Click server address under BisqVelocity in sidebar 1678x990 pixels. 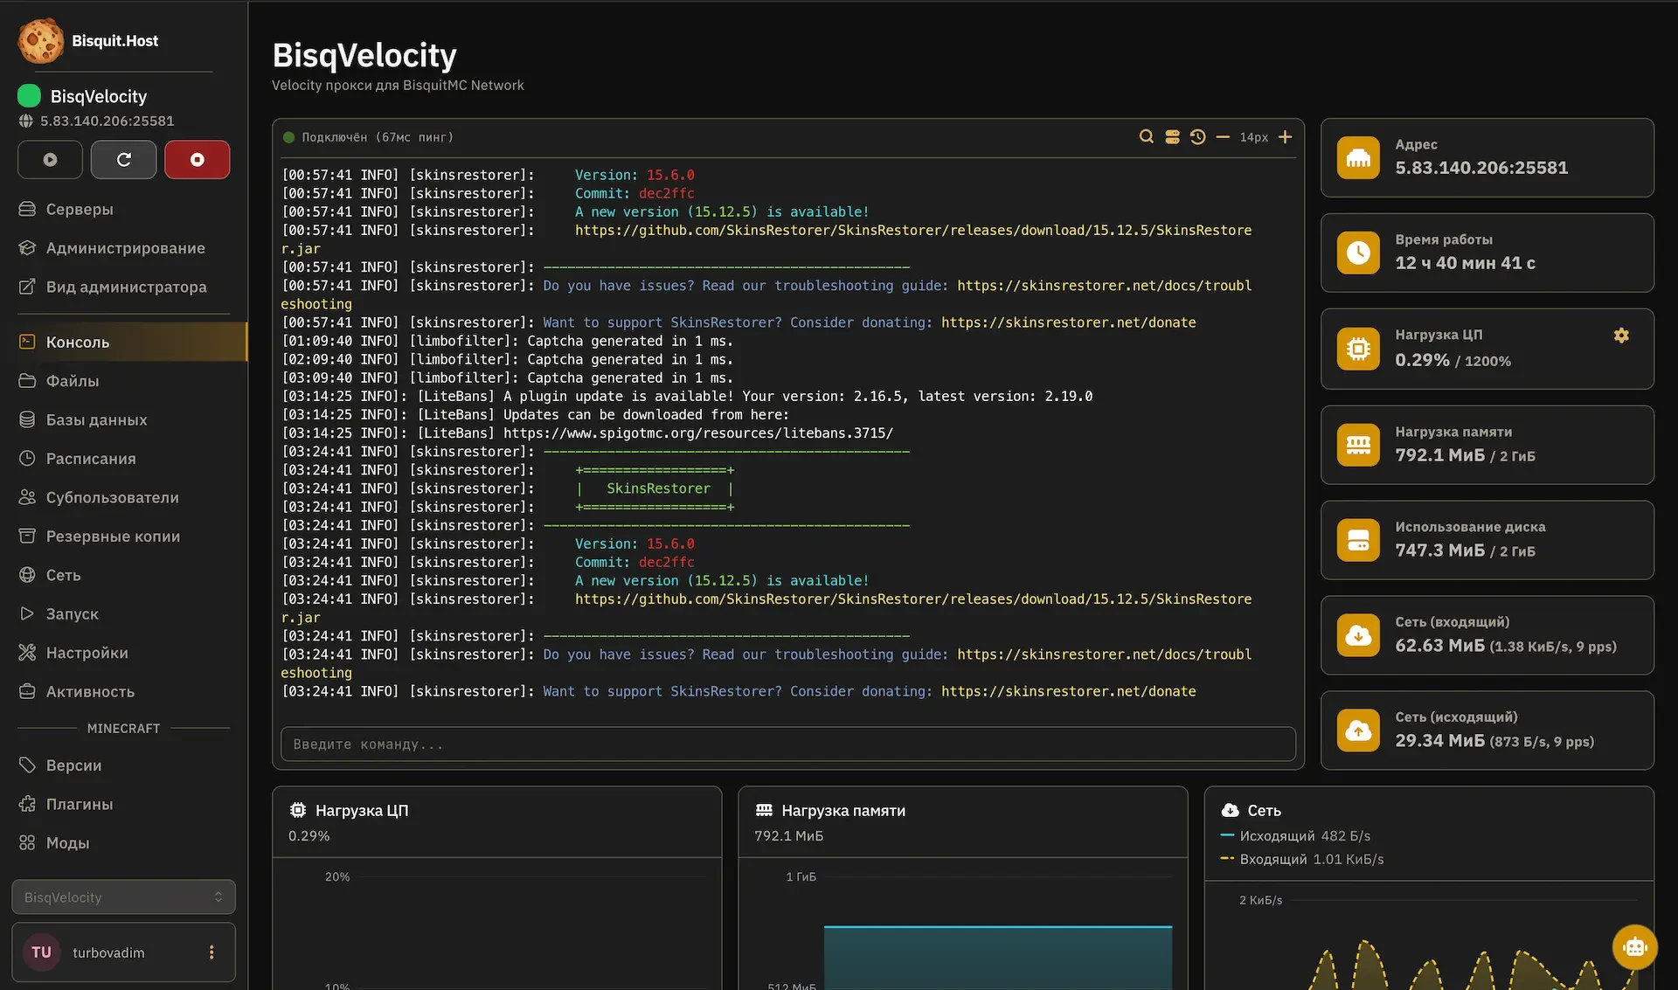(x=107, y=121)
